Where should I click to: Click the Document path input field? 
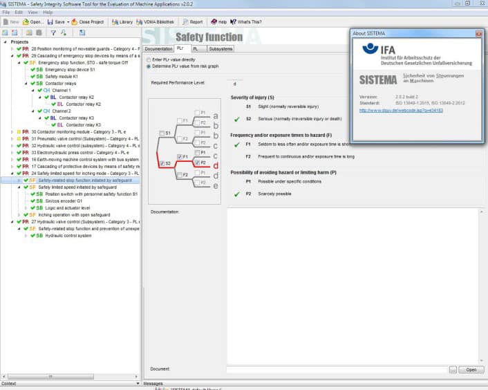click(337, 369)
